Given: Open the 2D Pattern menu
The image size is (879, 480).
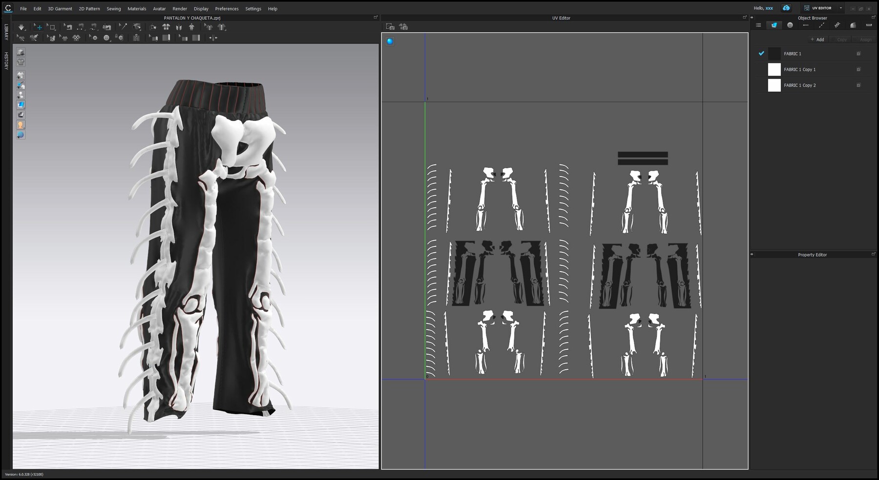Looking at the screenshot, I should [89, 8].
